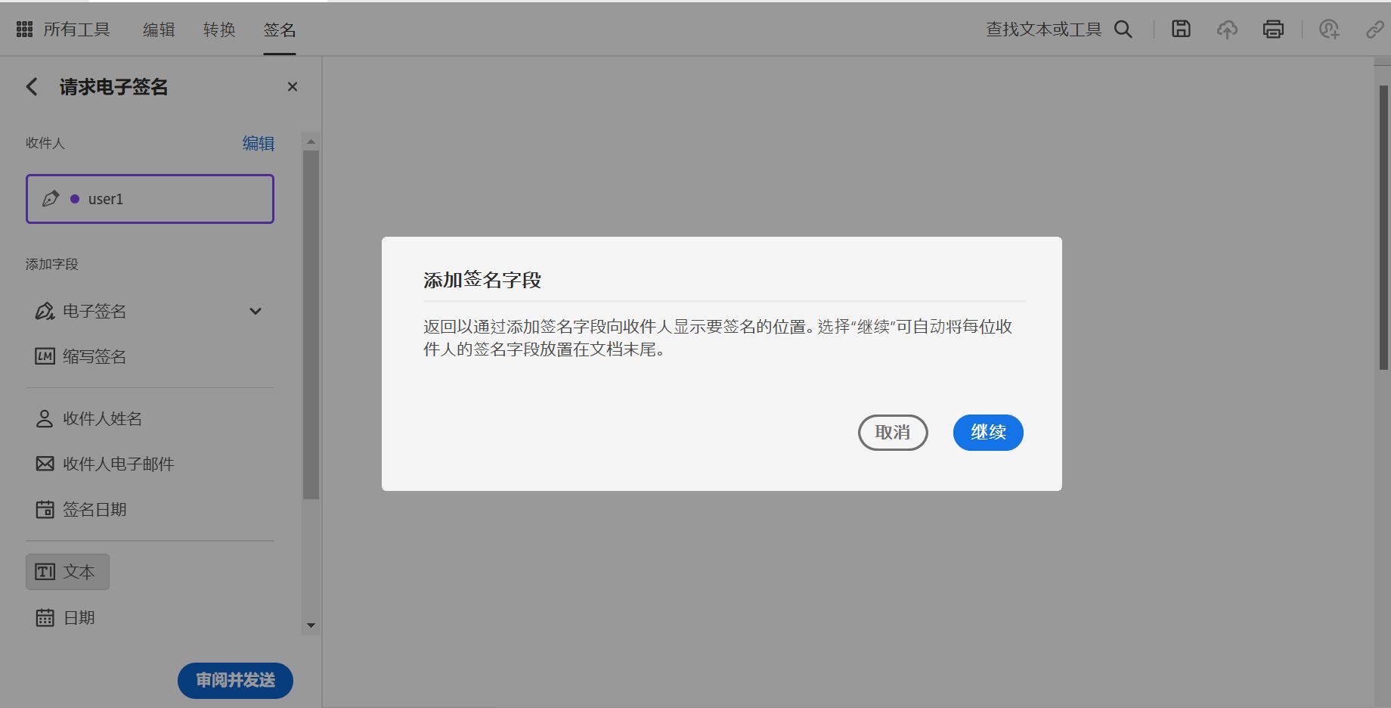点击收件人姓名字段图标
This screenshot has height=708, width=1391.
[x=44, y=418]
